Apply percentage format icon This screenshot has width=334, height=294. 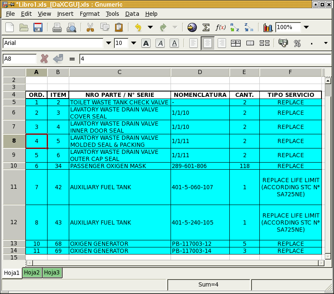tap(297, 43)
